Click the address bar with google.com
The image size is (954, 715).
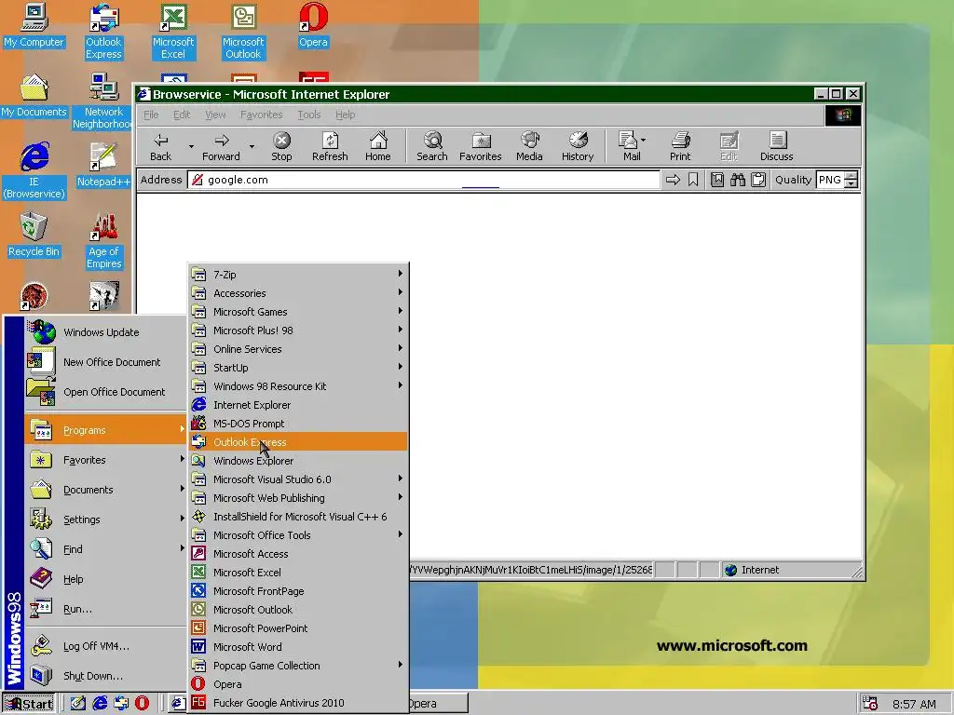click(424, 180)
